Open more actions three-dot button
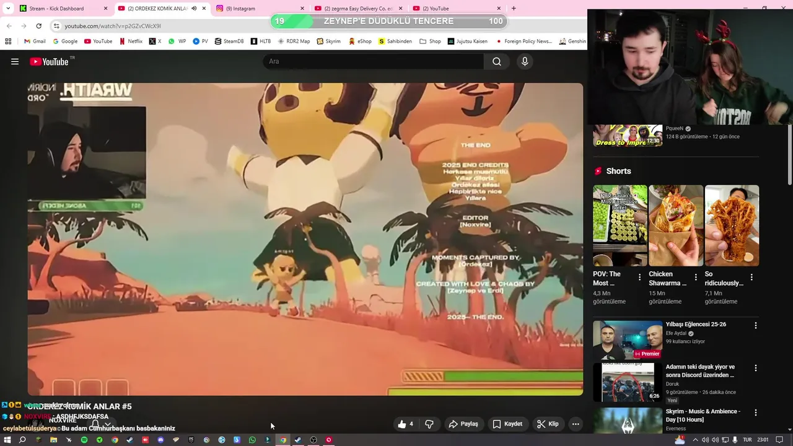Image resolution: width=793 pixels, height=446 pixels. pos(576,424)
